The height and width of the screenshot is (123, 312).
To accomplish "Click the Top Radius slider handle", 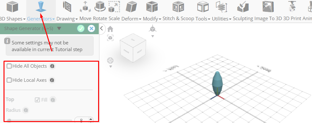I will pyautogui.click(x=9, y=120).
